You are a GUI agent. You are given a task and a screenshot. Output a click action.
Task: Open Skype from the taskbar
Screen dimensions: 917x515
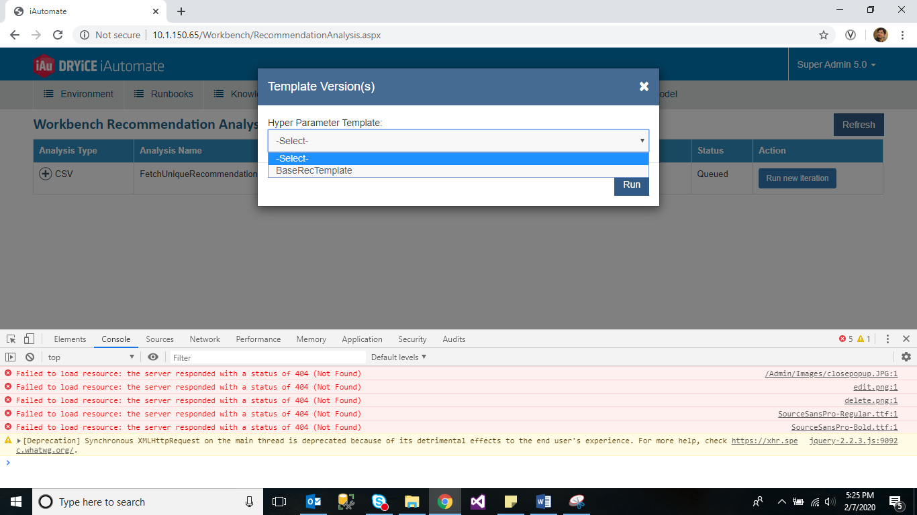pos(379,502)
